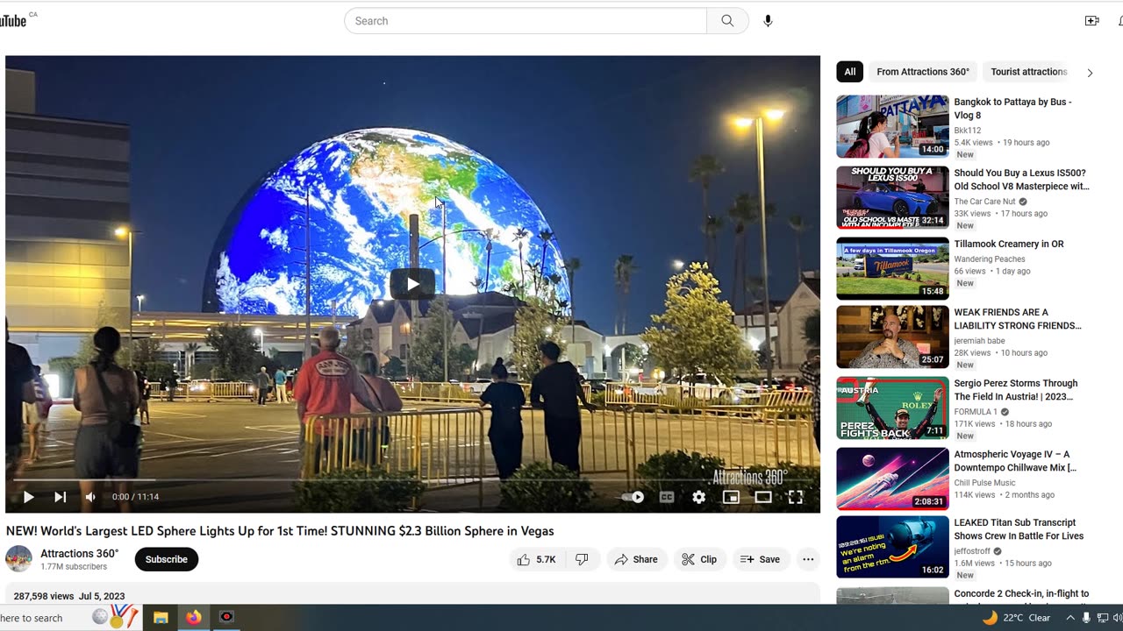Open Sergio Perez Storms Through title
The height and width of the screenshot is (631, 1123).
pos(1016,390)
